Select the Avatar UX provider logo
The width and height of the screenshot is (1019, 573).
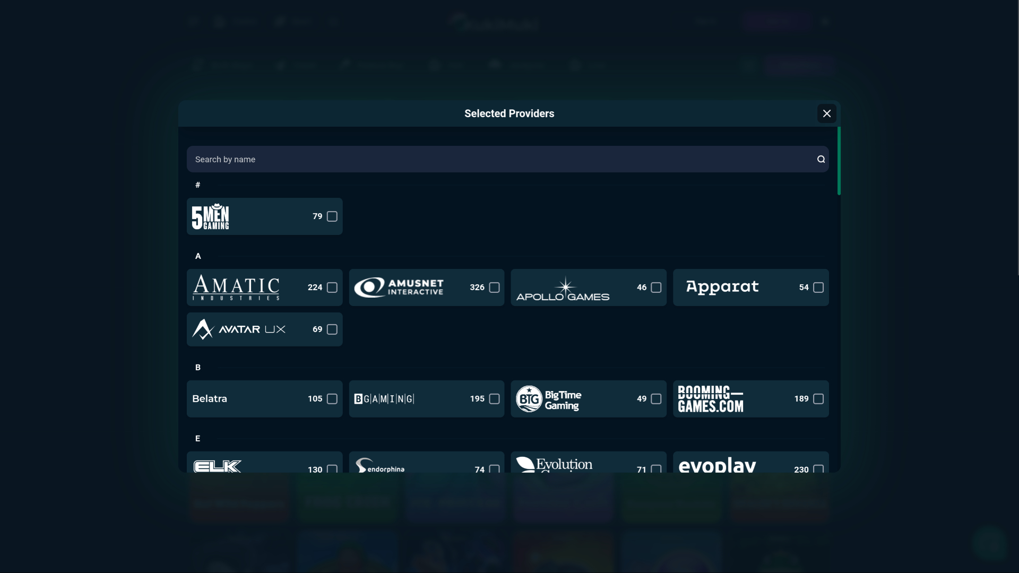[x=239, y=329]
